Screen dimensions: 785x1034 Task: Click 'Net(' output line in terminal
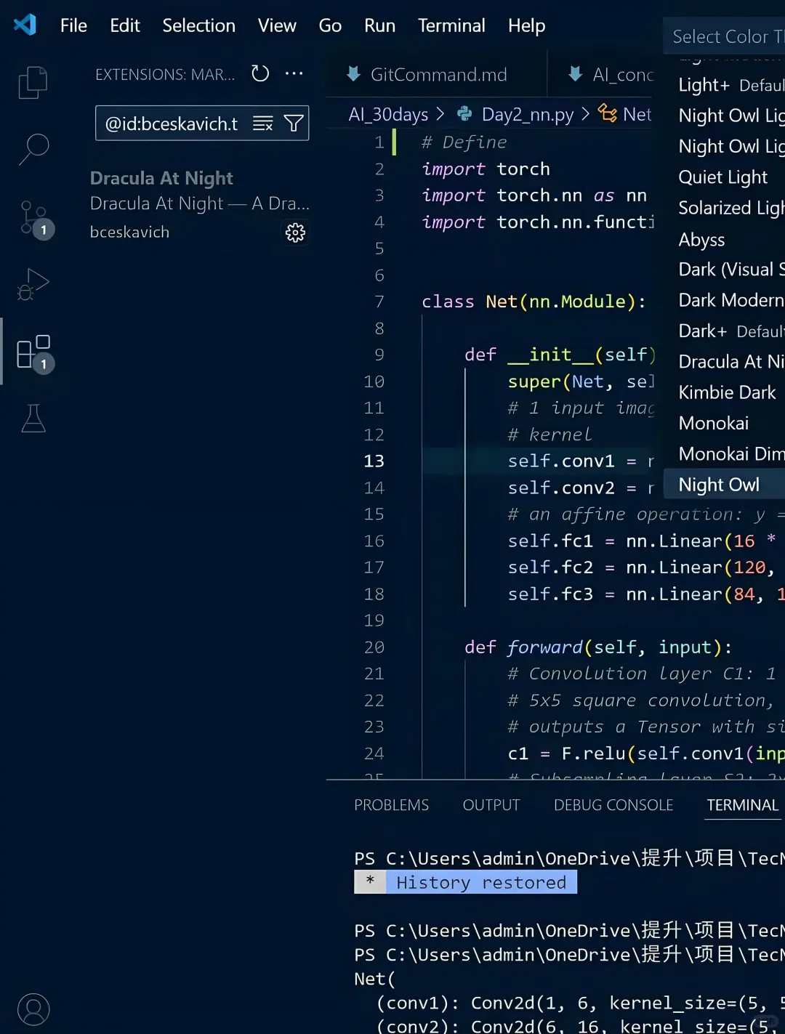[x=374, y=979]
